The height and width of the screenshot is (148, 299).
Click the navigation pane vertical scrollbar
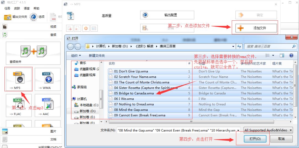(101, 99)
